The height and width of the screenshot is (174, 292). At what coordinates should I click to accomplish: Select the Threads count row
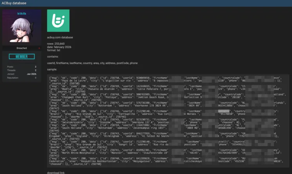click(22, 70)
